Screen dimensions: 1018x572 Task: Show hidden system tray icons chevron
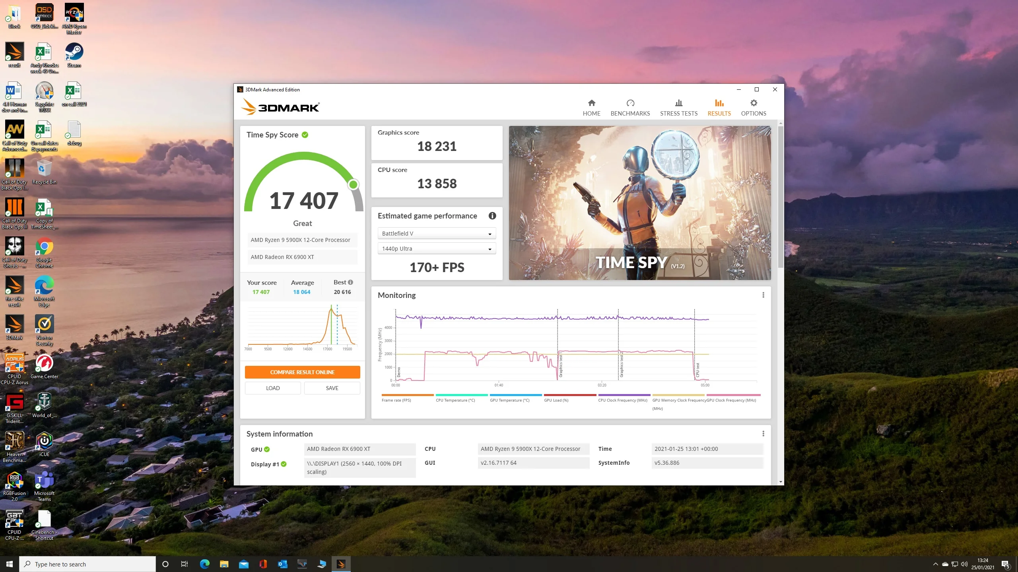[x=935, y=564]
